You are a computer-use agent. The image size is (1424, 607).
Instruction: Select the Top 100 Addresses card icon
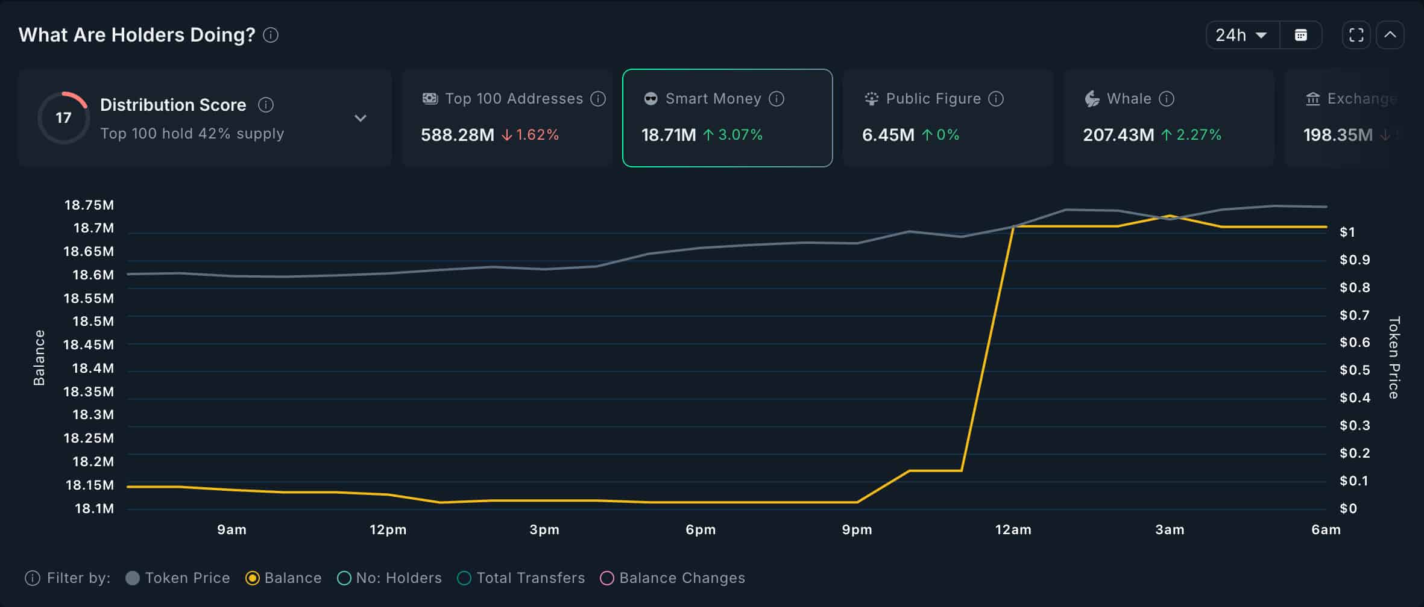(x=429, y=98)
